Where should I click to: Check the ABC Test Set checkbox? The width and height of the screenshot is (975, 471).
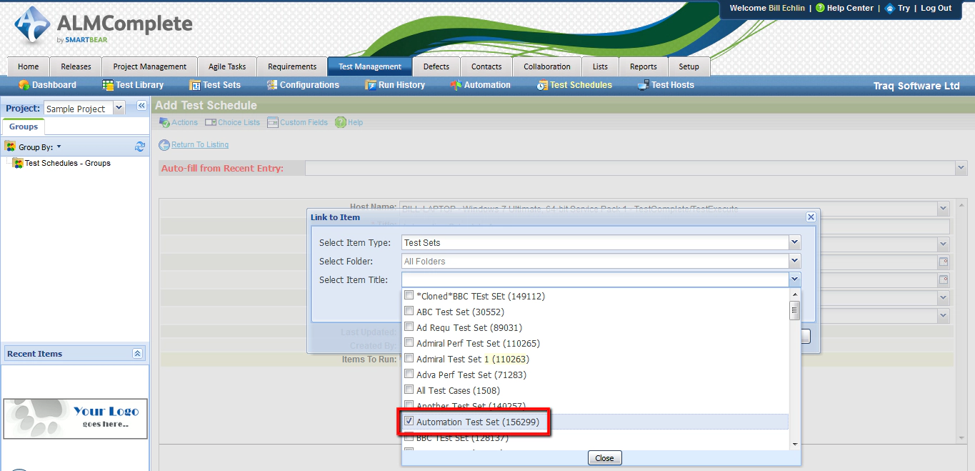pos(409,310)
